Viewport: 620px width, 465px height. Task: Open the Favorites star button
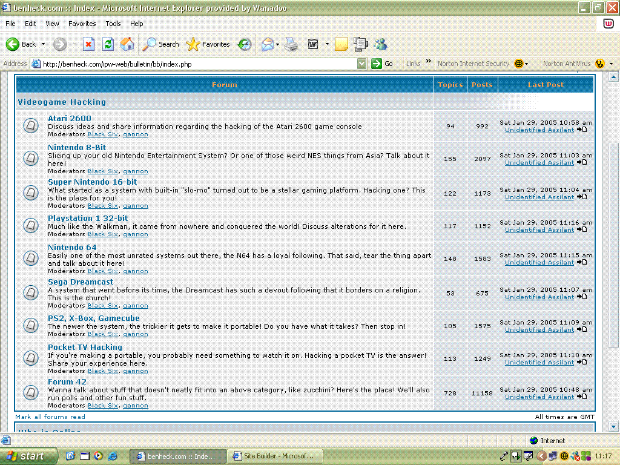pyautogui.click(x=208, y=44)
